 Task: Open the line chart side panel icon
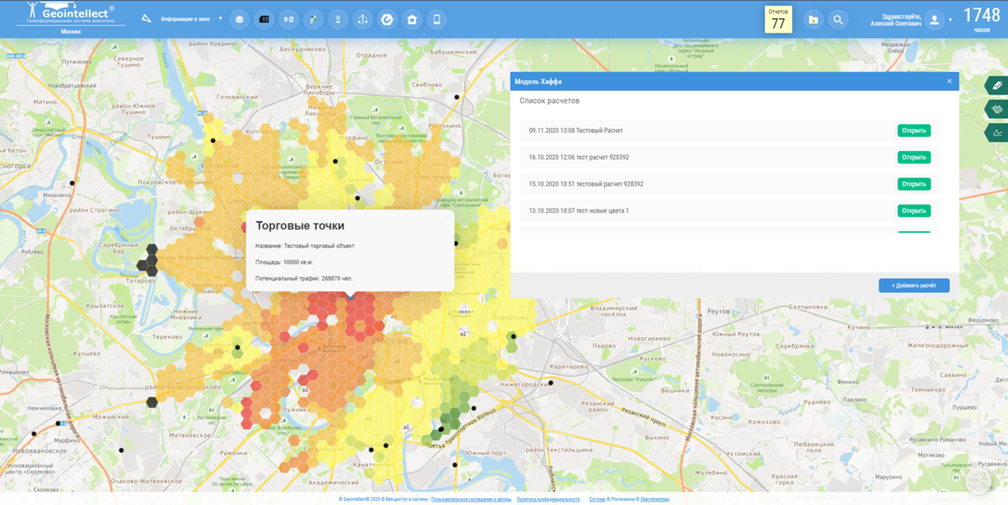997,132
